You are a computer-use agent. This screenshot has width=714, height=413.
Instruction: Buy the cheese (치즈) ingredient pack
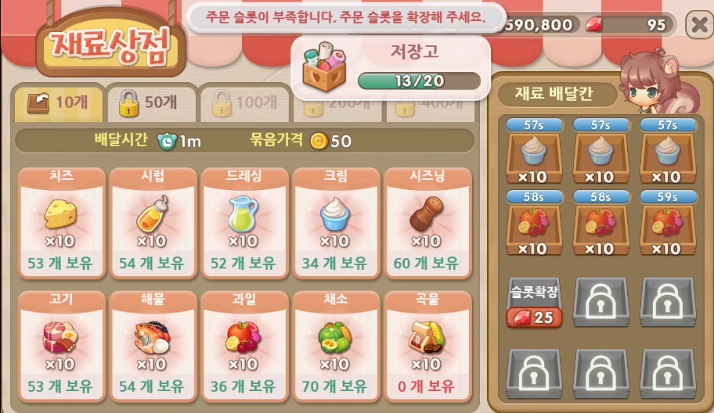point(62,222)
